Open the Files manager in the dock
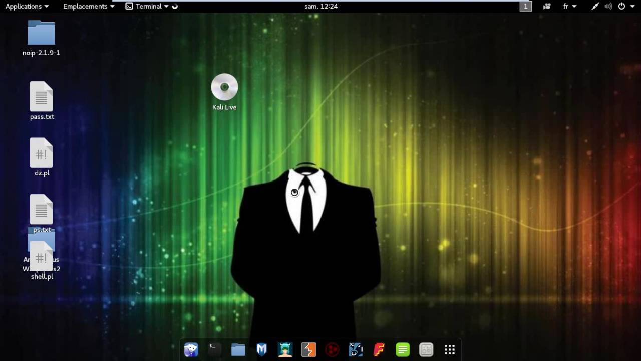The image size is (641, 361). point(238,349)
